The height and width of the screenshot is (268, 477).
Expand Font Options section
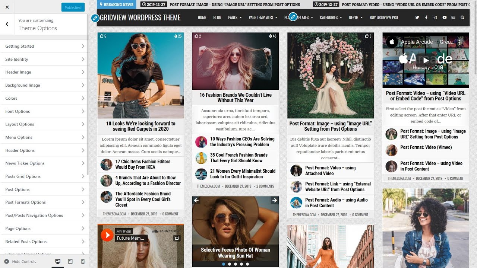click(44, 111)
